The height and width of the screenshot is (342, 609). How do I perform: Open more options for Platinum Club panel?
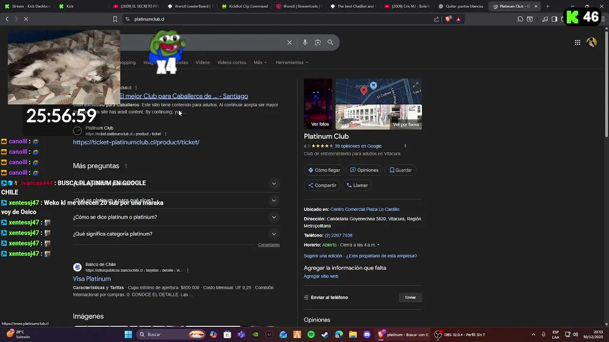pos(405,146)
